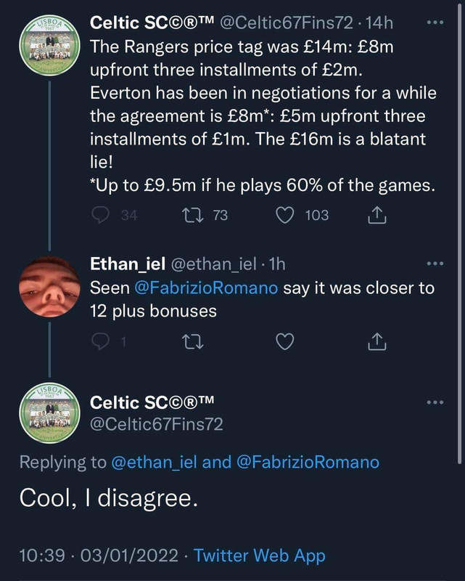Click the 10:39 · 03/01/2022 timestamp
The height and width of the screenshot is (581, 465).
click(96, 556)
